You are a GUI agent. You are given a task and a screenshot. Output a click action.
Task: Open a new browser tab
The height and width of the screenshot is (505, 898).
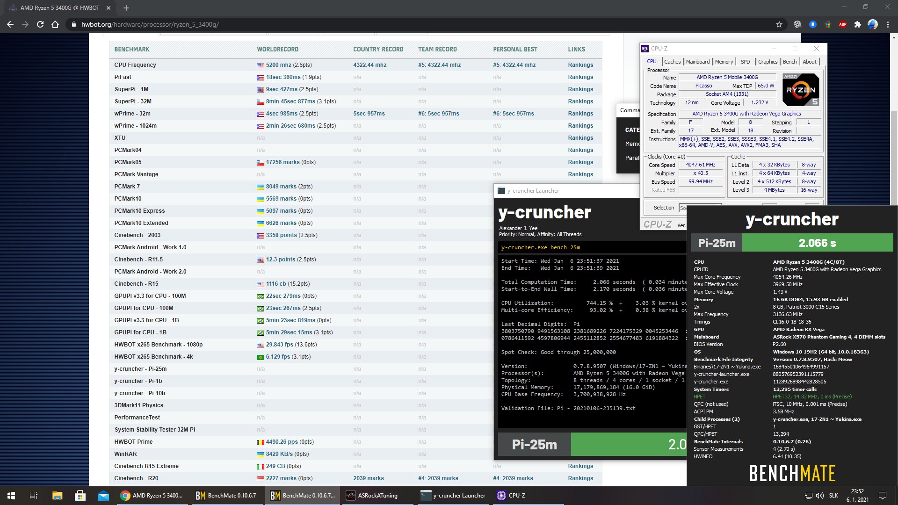coord(126,8)
